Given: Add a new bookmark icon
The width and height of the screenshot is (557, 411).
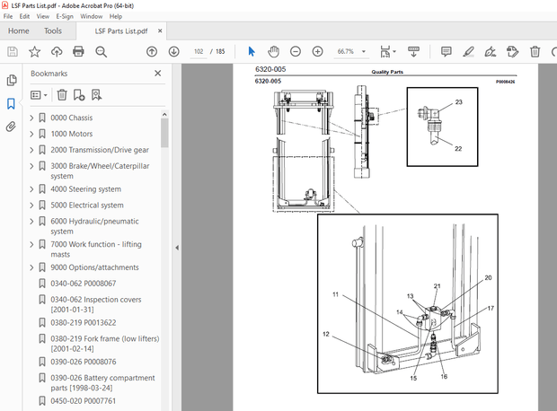Looking at the screenshot, I should point(79,95).
